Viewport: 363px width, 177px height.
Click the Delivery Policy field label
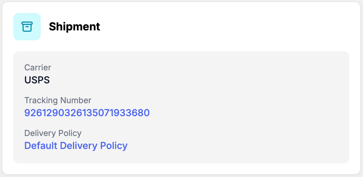[53, 133]
